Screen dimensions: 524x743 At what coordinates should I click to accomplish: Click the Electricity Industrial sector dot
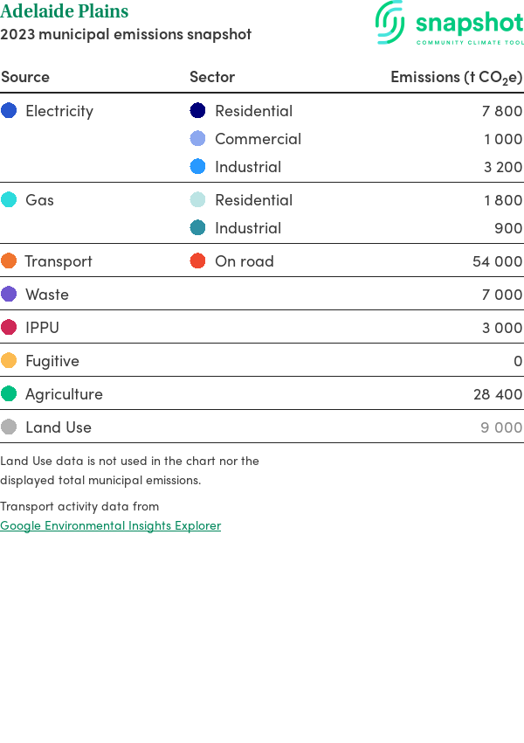coord(198,167)
